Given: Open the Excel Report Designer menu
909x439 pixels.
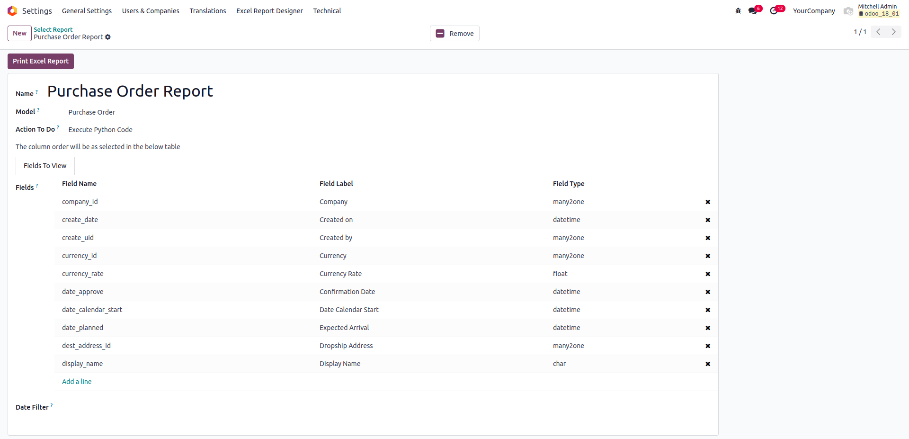Looking at the screenshot, I should 269,11.
